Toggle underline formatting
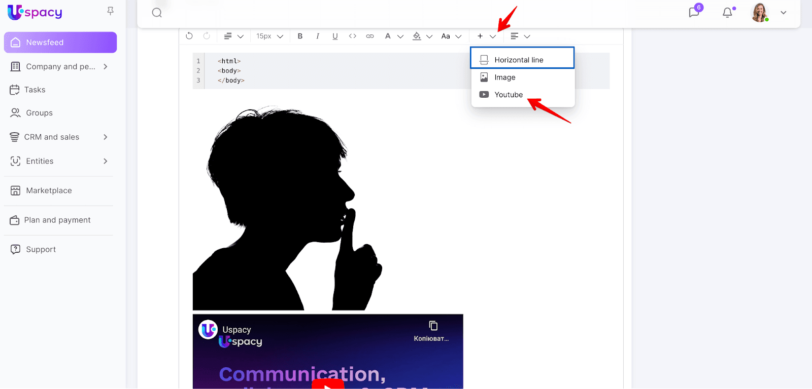 (335, 36)
